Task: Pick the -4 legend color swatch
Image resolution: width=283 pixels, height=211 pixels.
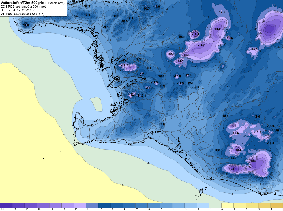Action: (178, 205)
